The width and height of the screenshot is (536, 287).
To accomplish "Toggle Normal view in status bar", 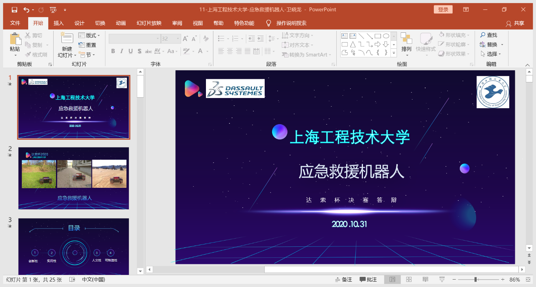I will tap(392, 280).
